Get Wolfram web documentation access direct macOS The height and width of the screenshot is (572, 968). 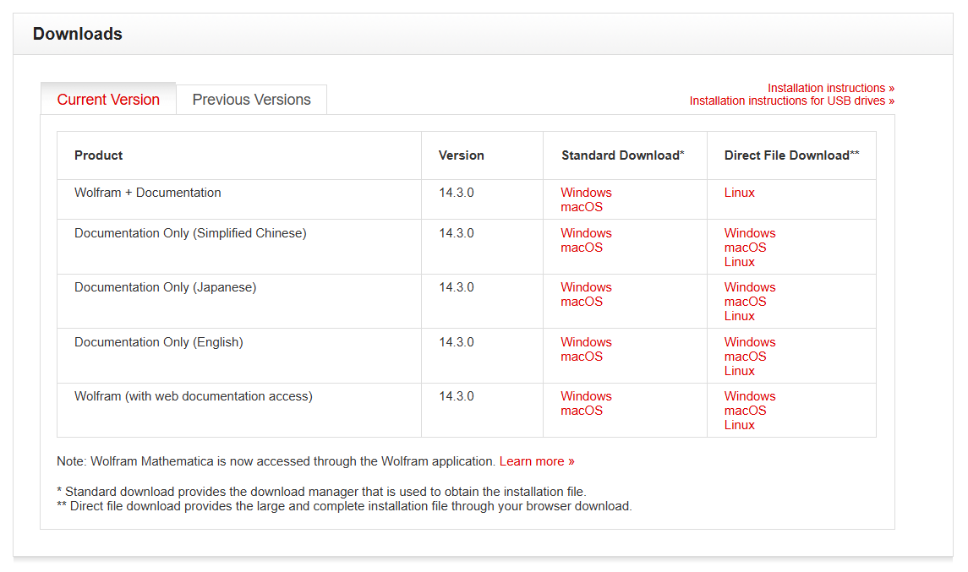[745, 411]
